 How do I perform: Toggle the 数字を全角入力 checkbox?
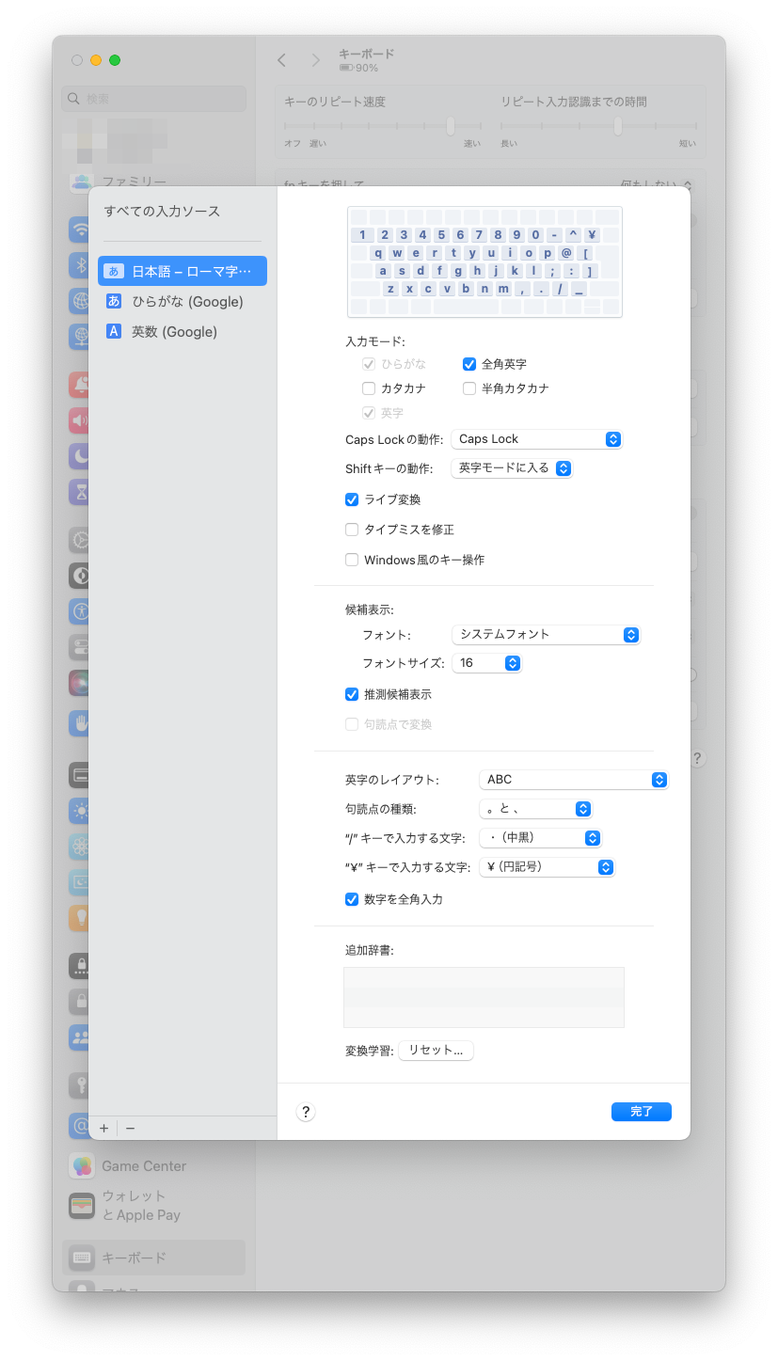(x=352, y=899)
